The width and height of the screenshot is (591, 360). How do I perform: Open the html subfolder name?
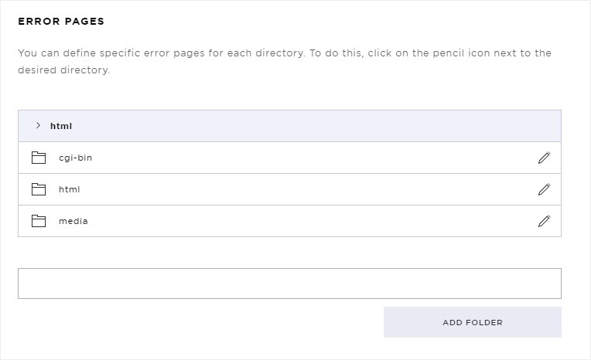[x=70, y=189]
